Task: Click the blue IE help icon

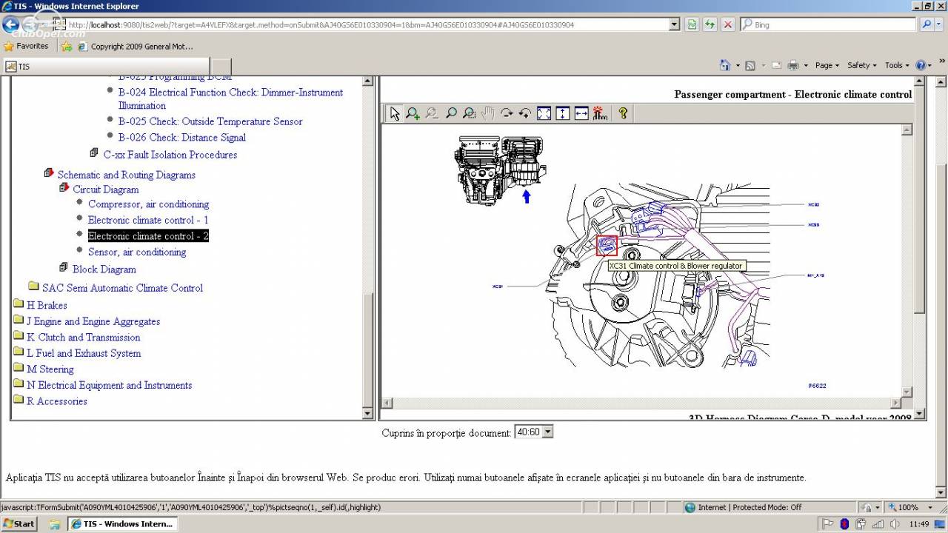Action: (921, 65)
